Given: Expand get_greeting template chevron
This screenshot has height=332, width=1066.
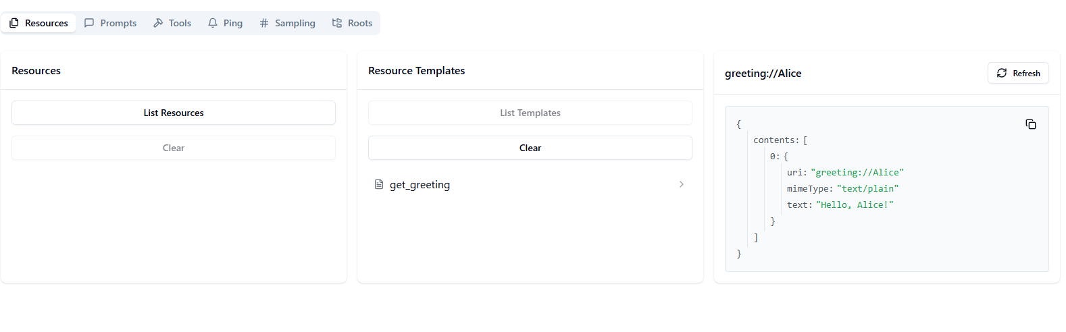Looking at the screenshot, I should 682,184.
